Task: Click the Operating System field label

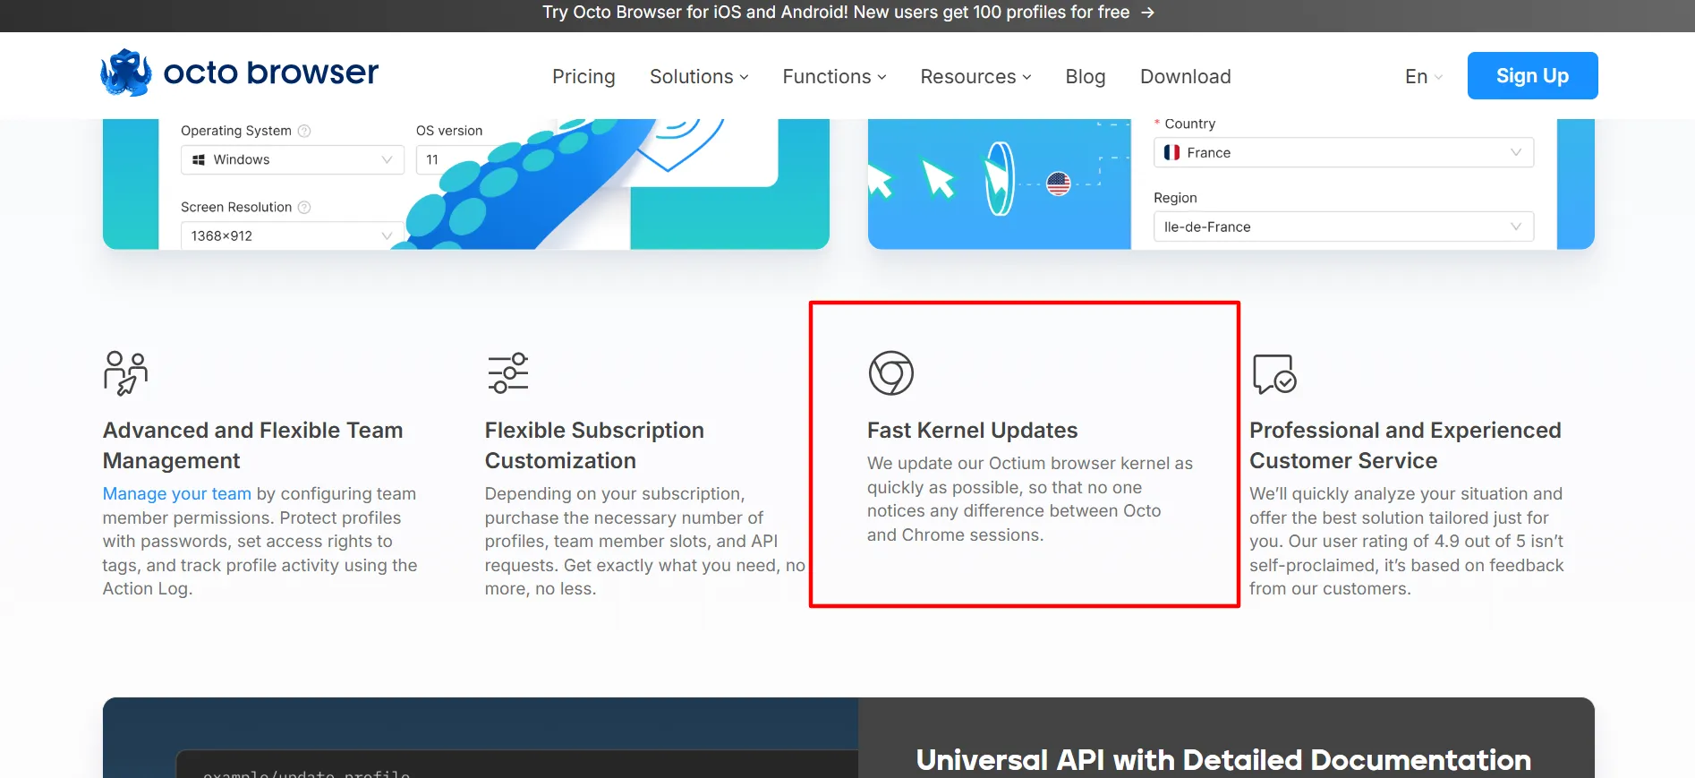Action: coord(236,131)
